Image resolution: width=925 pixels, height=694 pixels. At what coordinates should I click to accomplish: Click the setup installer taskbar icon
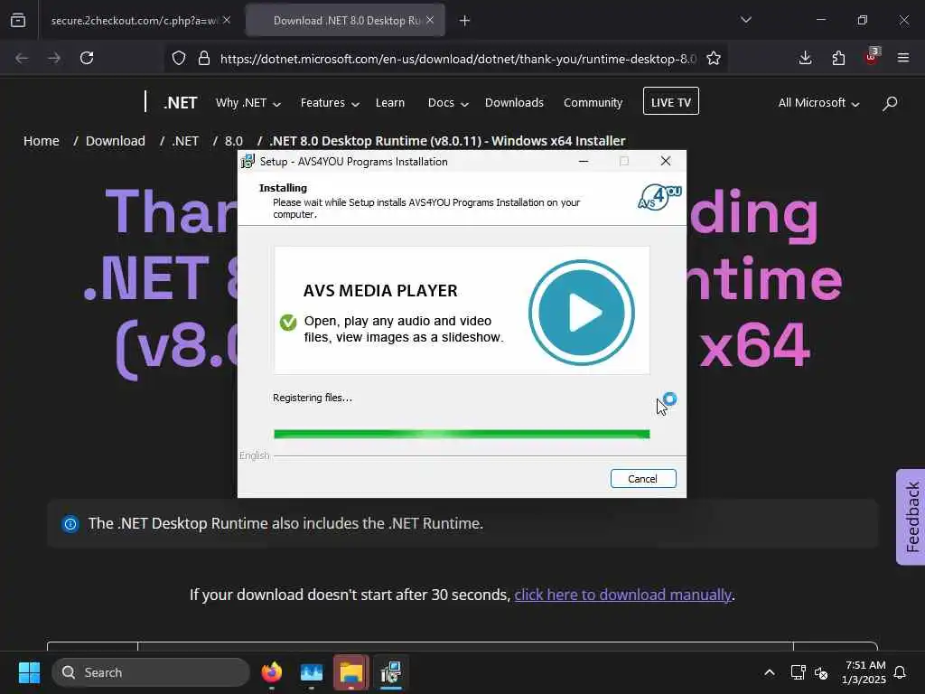[390, 672]
